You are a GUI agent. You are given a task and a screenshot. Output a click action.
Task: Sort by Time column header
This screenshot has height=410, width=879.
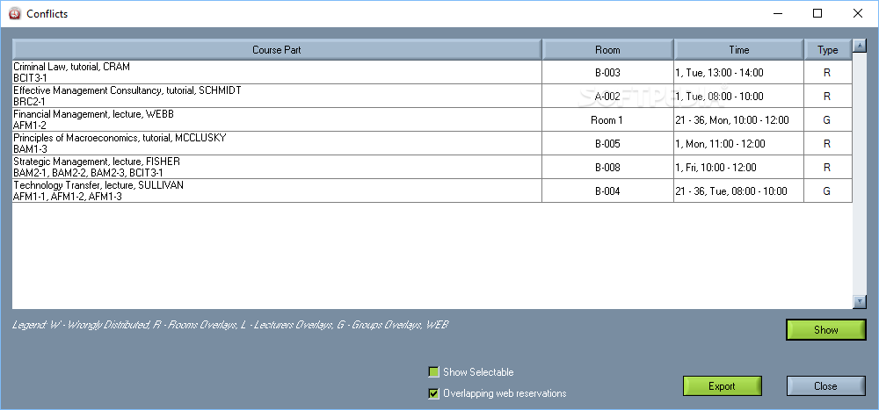click(739, 49)
